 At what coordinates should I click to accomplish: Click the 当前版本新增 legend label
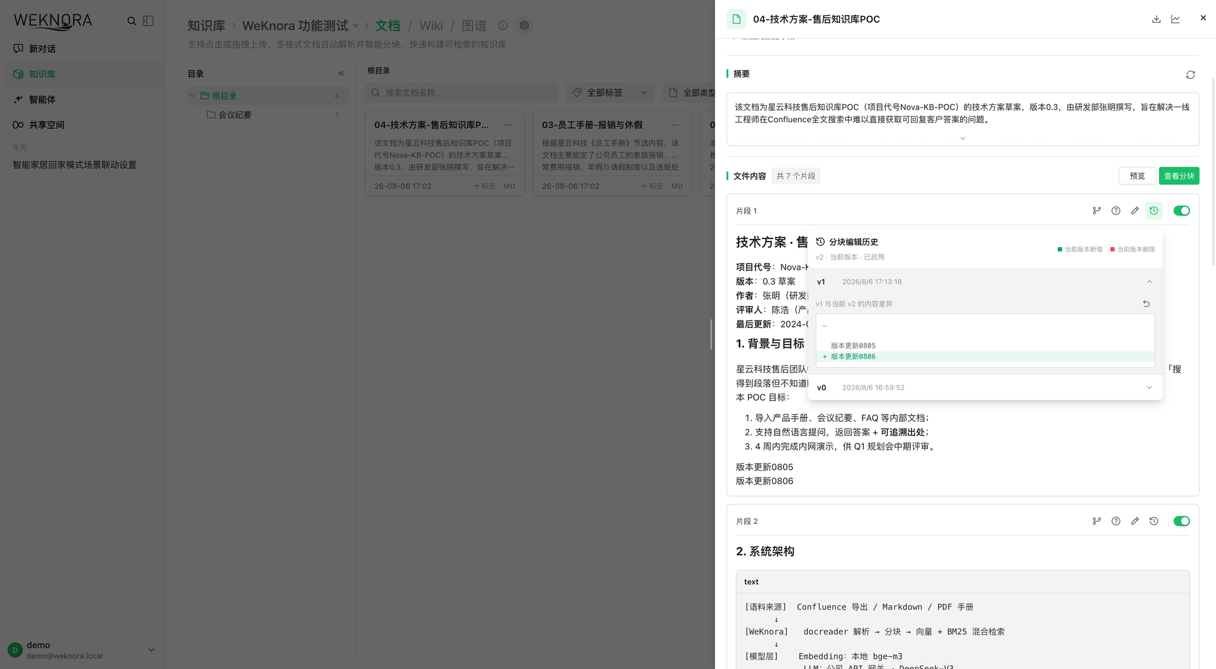(x=1083, y=250)
